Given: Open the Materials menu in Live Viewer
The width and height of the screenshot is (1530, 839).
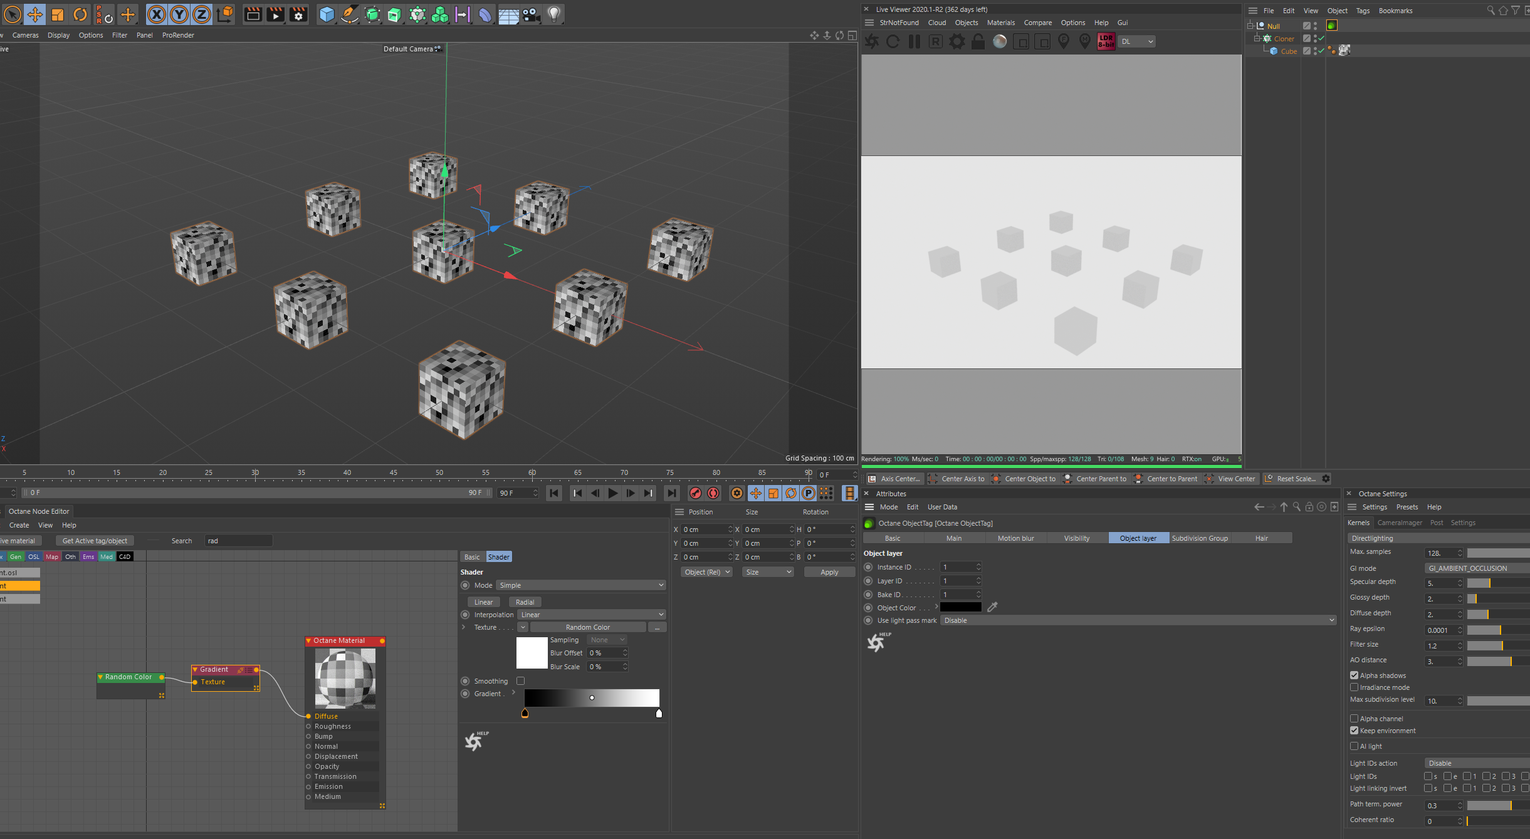Looking at the screenshot, I should (x=1000, y=23).
